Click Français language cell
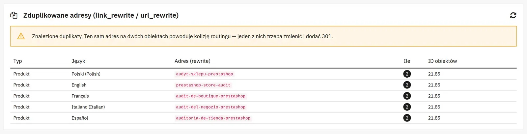527x134 pixels. tap(80, 96)
